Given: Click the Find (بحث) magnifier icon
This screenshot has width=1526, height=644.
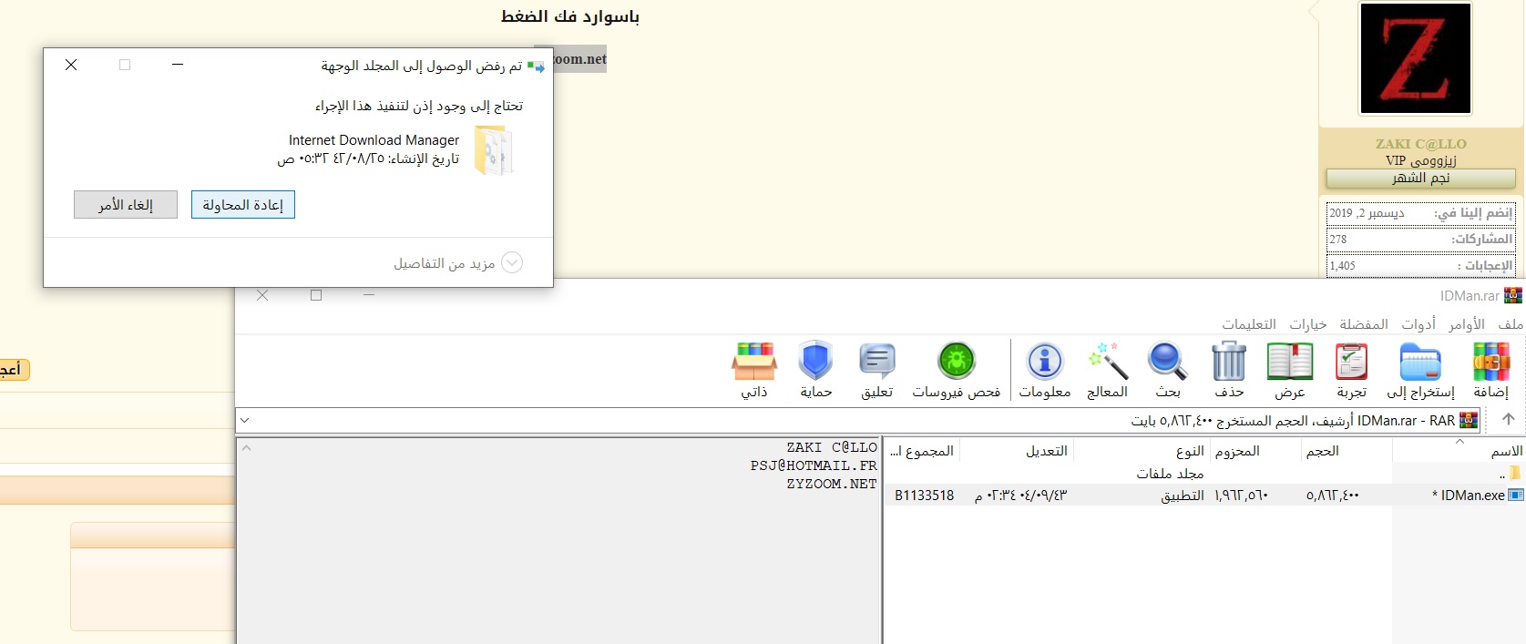Looking at the screenshot, I should click(1167, 362).
